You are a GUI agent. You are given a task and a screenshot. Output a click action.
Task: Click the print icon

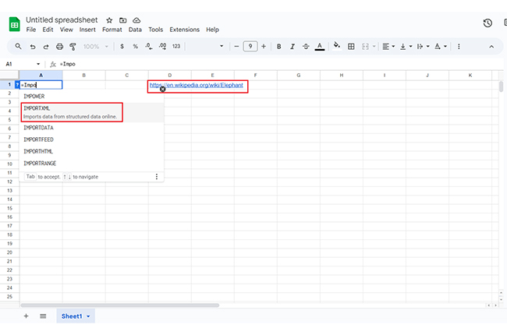59,47
